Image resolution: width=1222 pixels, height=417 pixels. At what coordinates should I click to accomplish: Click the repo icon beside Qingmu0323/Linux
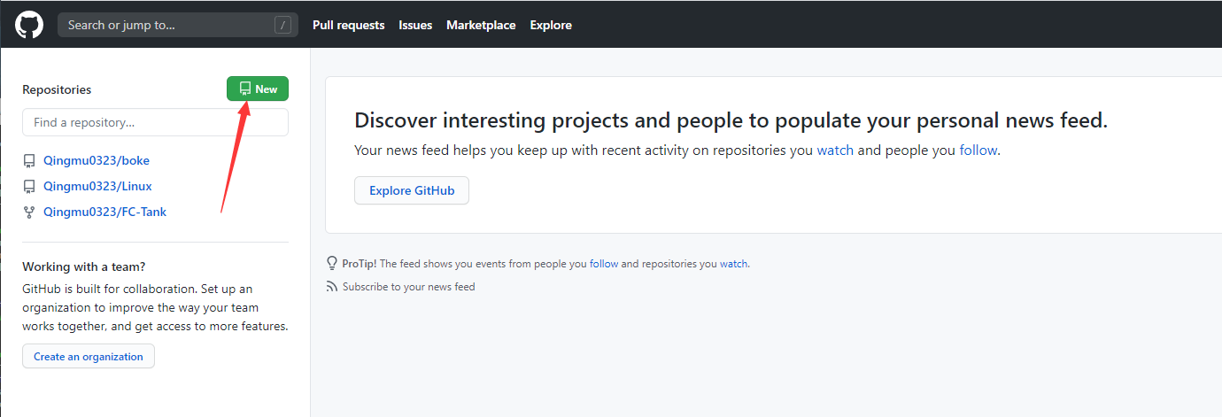pyautogui.click(x=29, y=187)
